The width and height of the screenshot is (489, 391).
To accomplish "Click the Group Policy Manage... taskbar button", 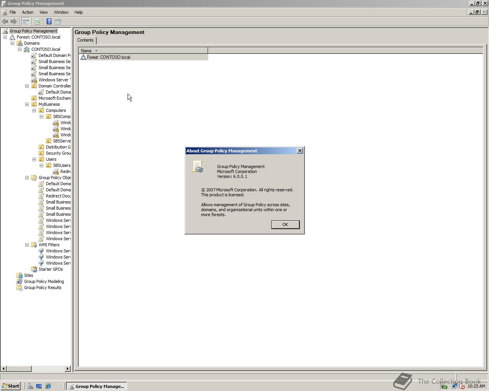I will pos(97,386).
